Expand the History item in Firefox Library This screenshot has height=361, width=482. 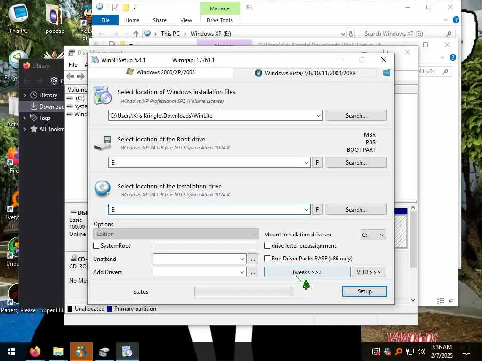click(24, 95)
